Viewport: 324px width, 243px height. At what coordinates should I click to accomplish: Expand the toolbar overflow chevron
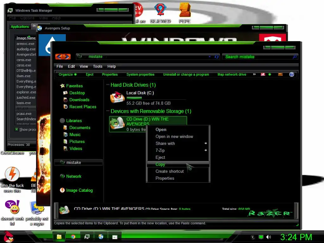click(x=254, y=74)
